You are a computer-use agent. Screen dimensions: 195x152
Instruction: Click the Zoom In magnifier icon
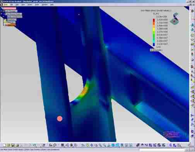tap(100, 145)
